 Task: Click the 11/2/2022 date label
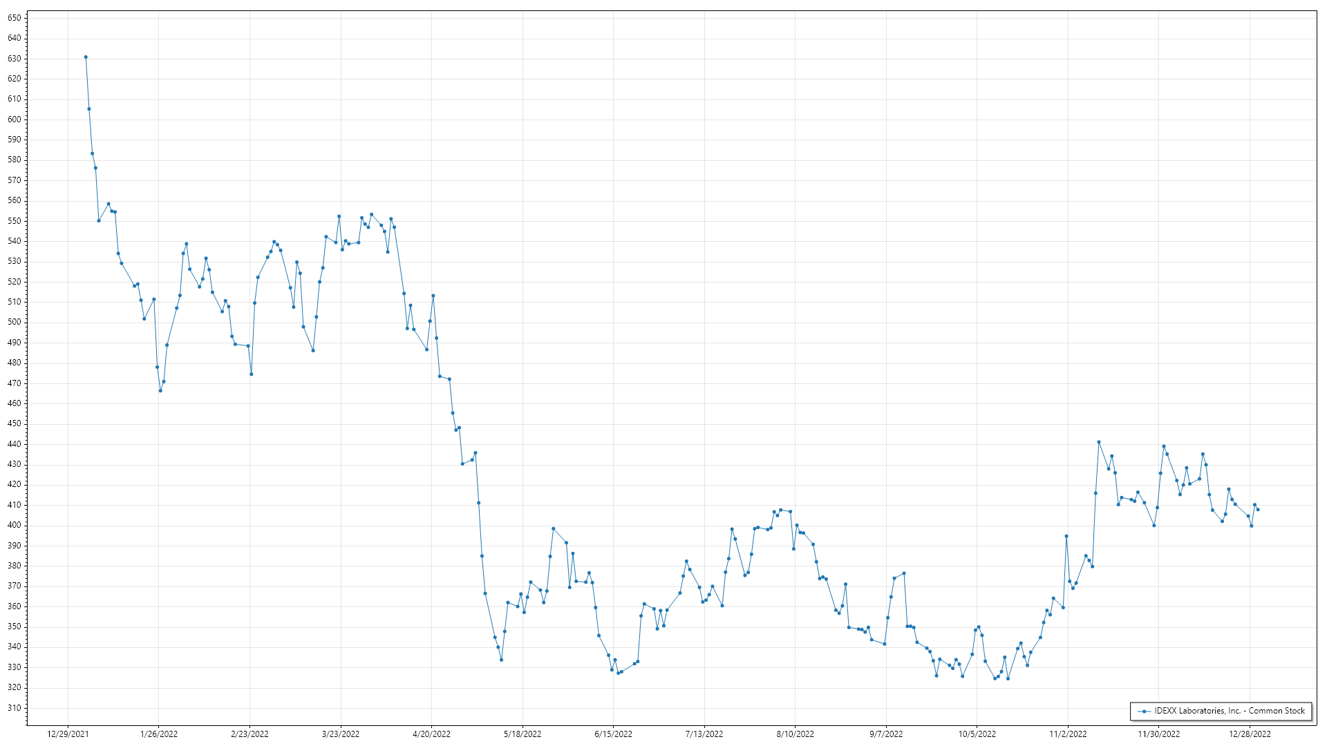pyautogui.click(x=1068, y=734)
